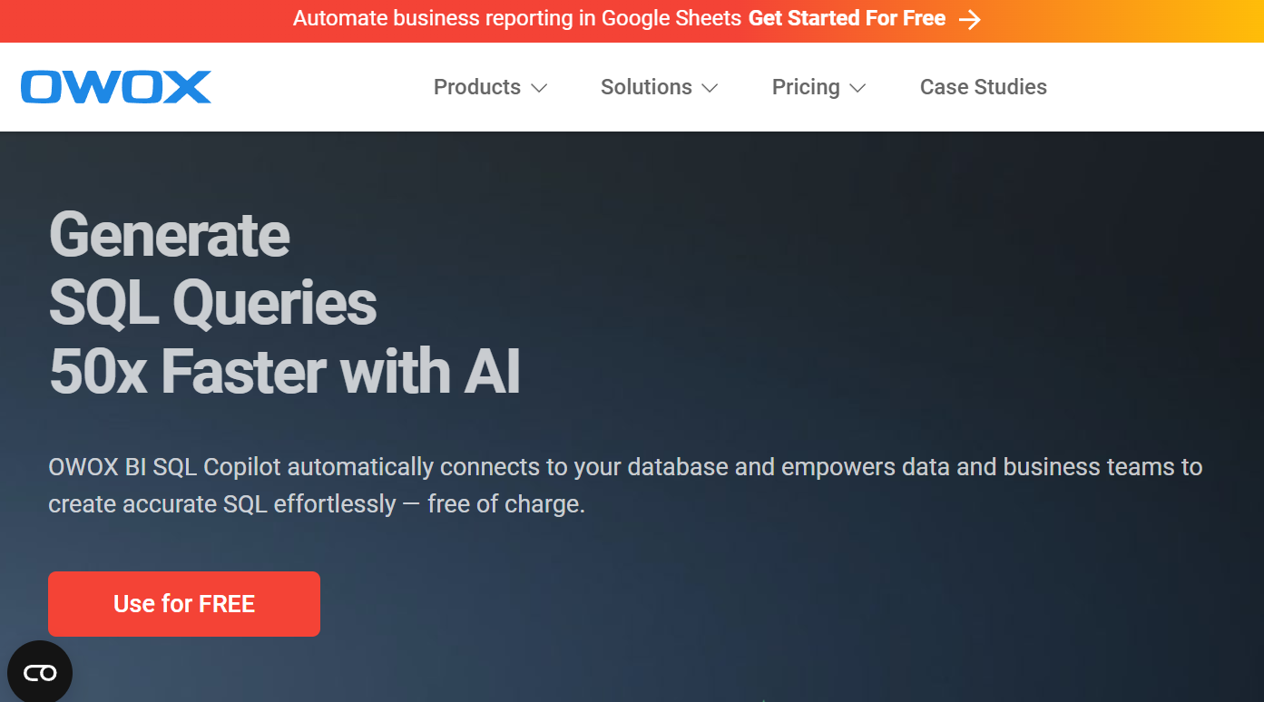The width and height of the screenshot is (1264, 702).
Task: Click the 50x Faster with AI headline
Action: coord(285,372)
